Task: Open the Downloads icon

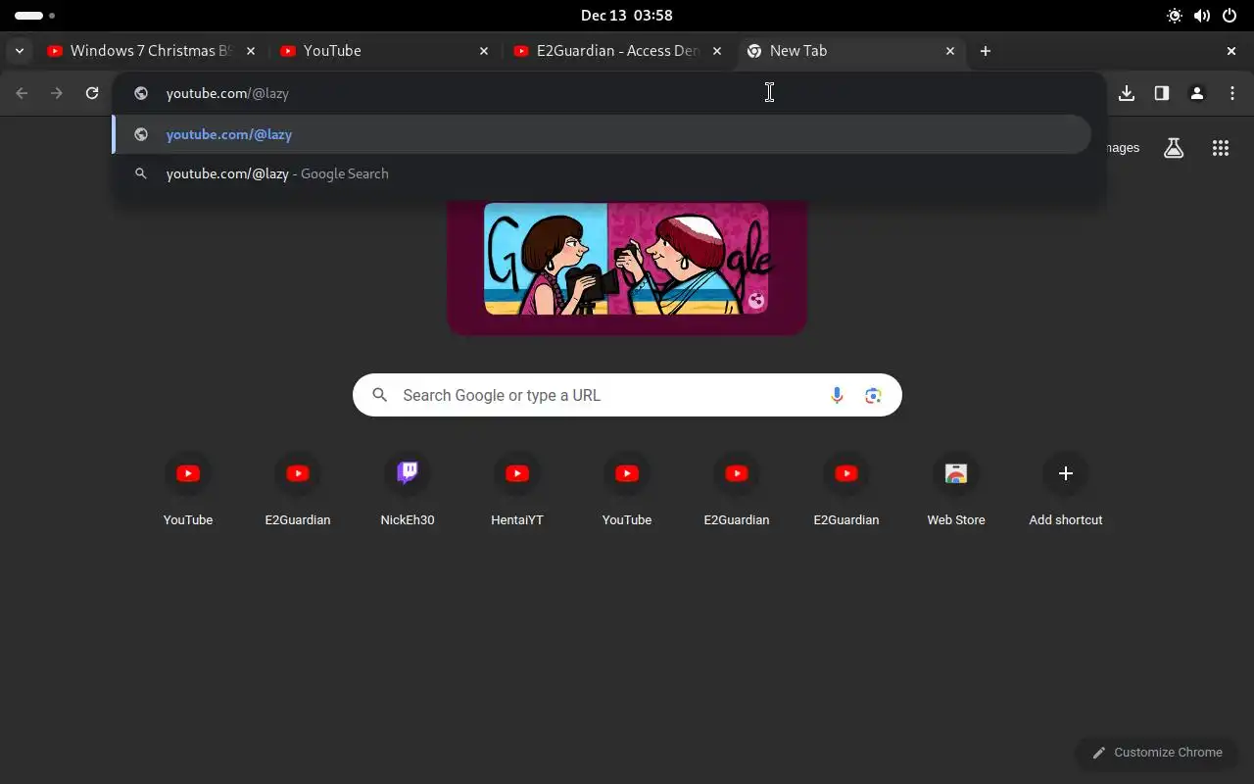Action: coord(1127,93)
